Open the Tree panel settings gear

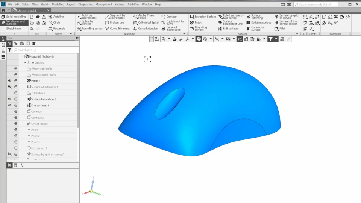click(77, 38)
